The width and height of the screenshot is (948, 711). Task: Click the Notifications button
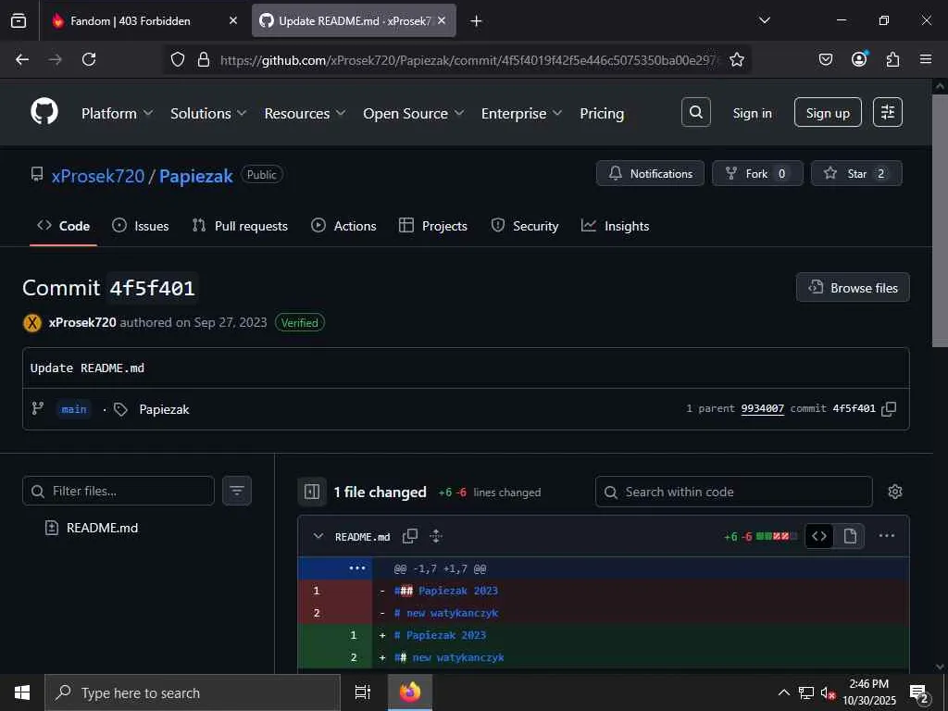tap(650, 173)
